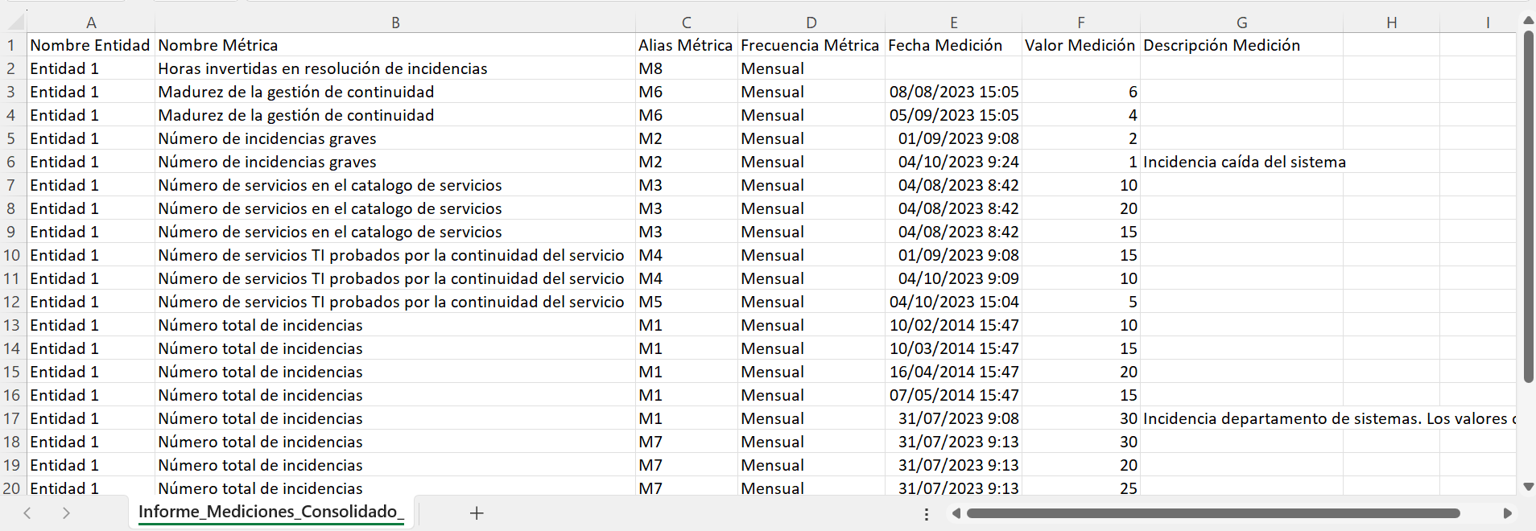Select the date cell 16/04/2014 15:47
Screen dimensions: 1536x531
click(953, 372)
